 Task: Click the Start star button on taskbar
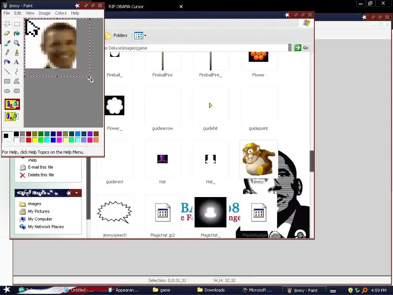pos(7,290)
